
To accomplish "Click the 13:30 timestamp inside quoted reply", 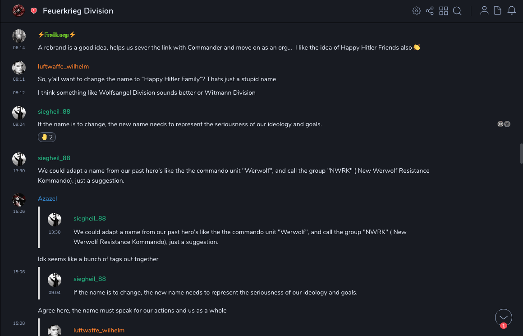I will point(55,232).
